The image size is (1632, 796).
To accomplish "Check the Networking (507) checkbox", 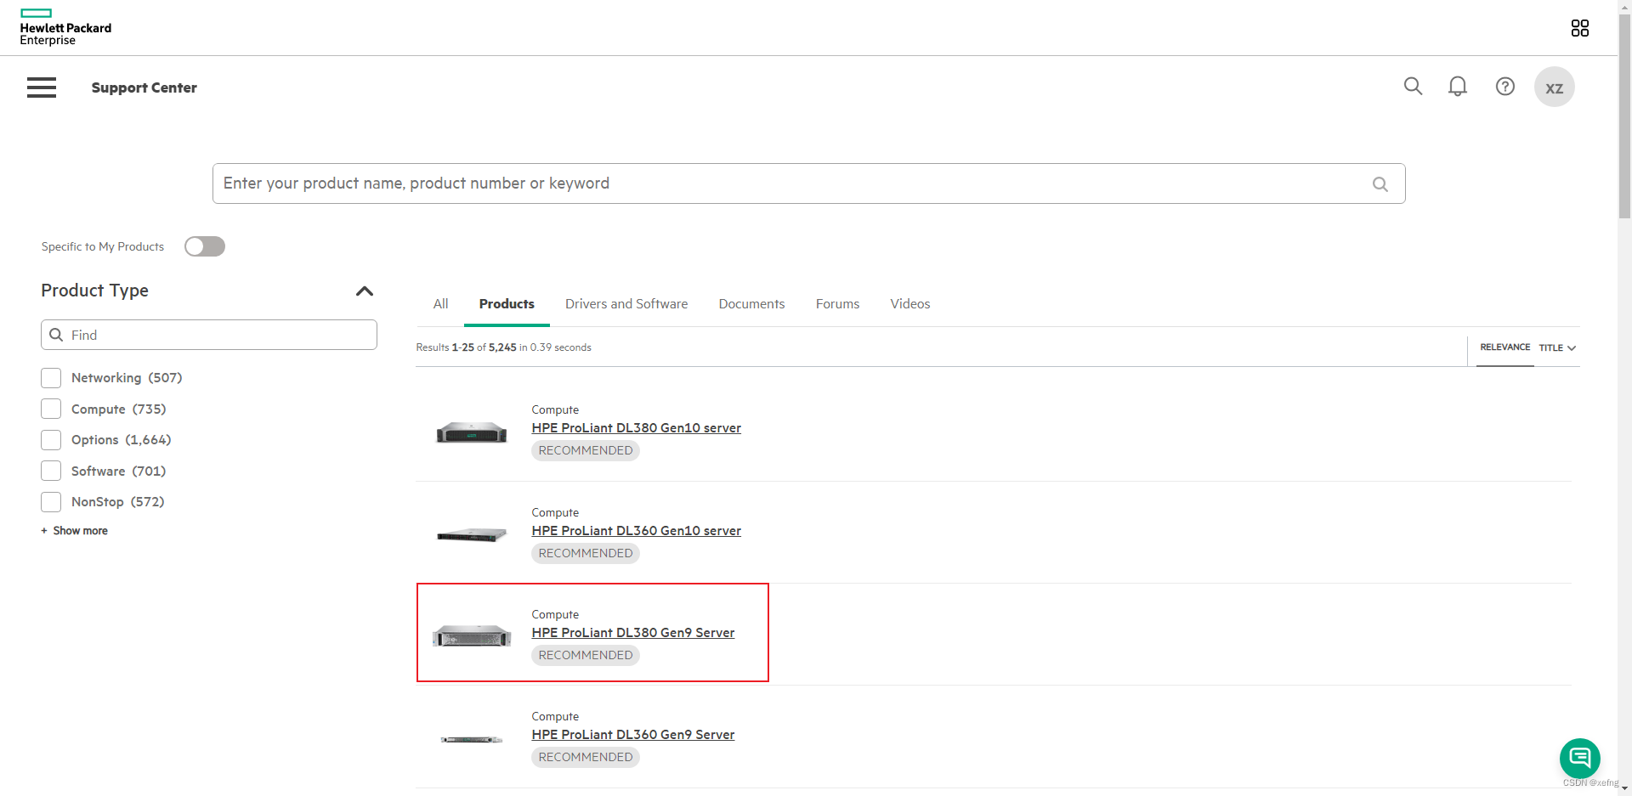I will [x=51, y=378].
